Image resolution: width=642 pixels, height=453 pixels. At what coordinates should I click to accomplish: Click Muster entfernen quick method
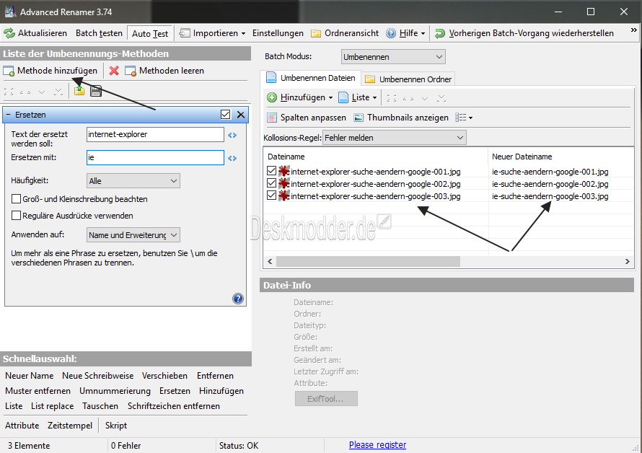38,391
